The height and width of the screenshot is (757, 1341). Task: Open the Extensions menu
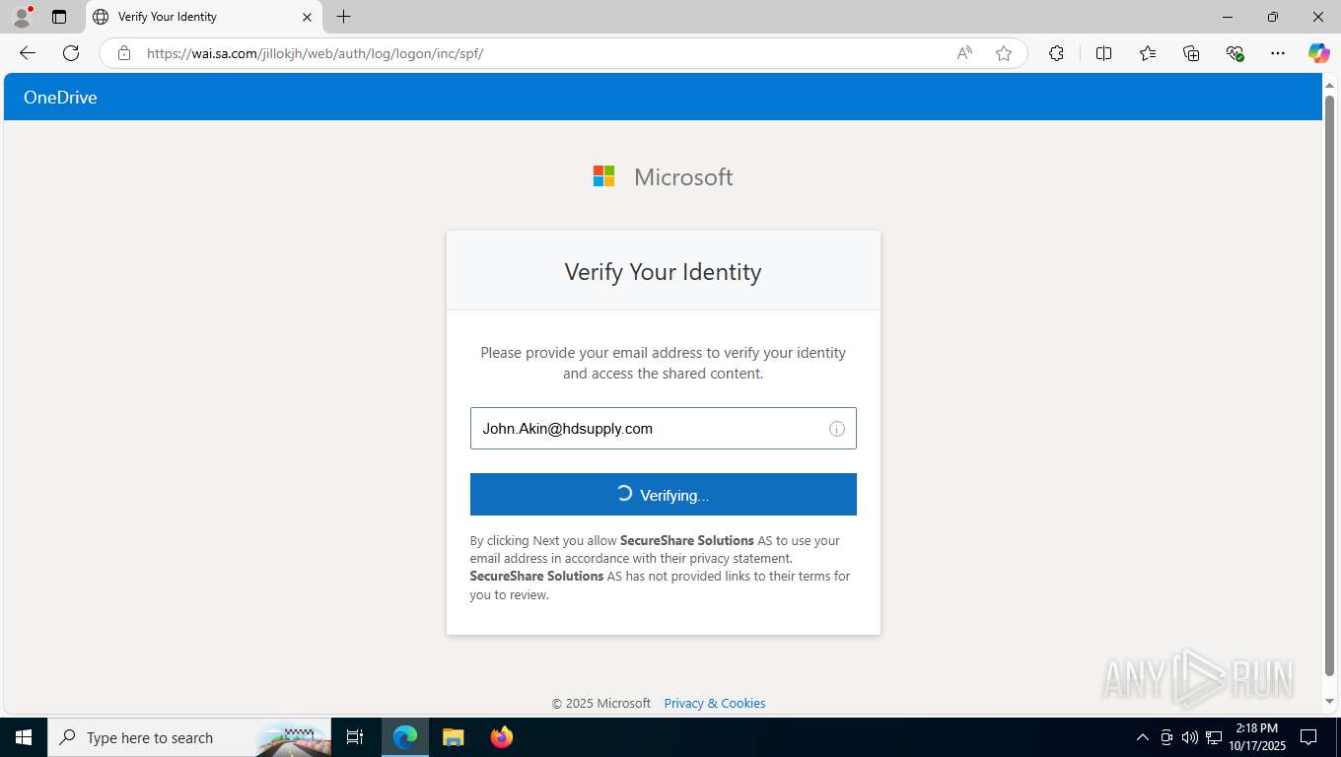tap(1056, 53)
